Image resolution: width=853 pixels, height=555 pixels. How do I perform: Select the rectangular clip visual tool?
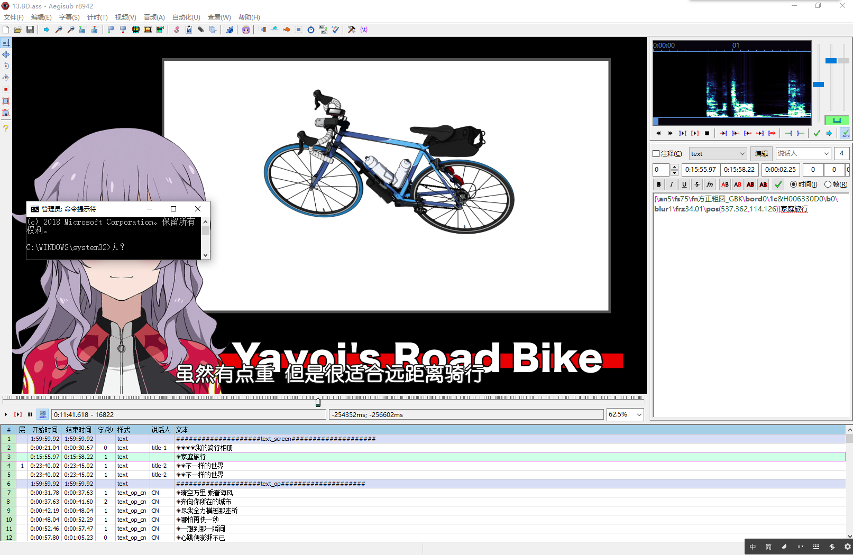click(x=6, y=101)
